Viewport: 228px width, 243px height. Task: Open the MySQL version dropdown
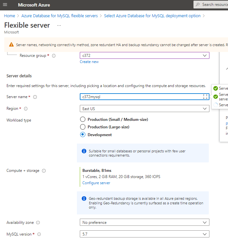[145, 234]
